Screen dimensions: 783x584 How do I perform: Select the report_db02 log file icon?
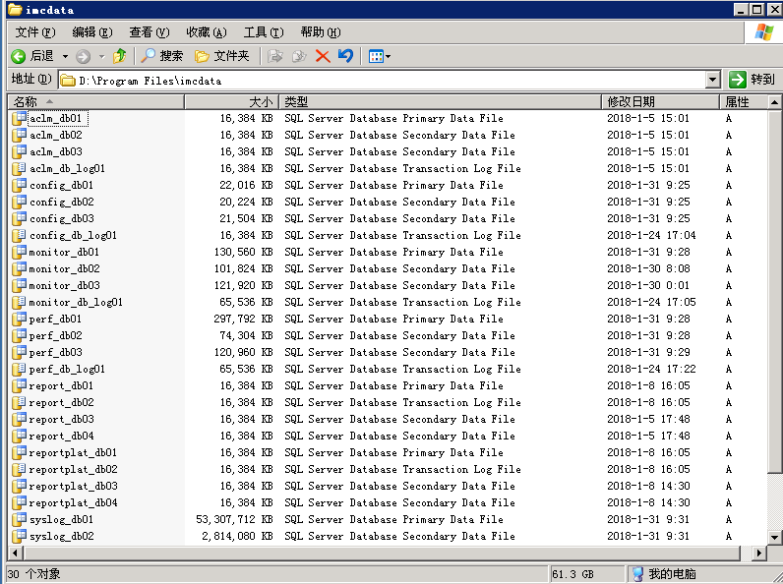[19, 402]
